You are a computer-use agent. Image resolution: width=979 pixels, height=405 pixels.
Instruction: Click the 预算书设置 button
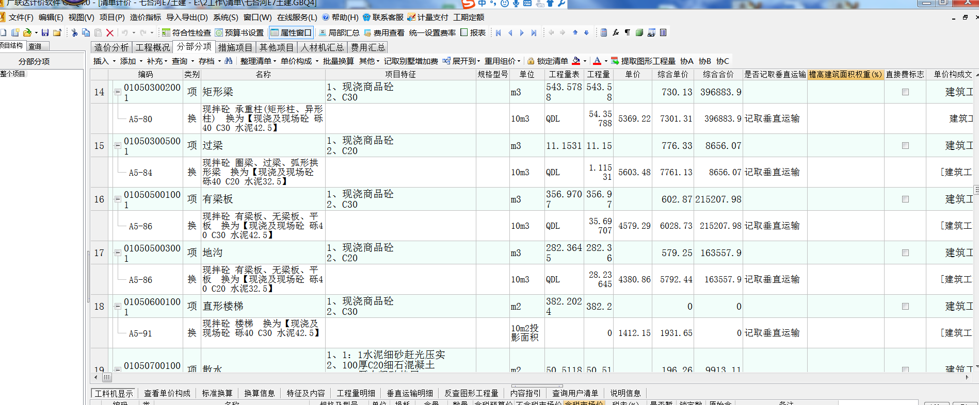tap(239, 32)
